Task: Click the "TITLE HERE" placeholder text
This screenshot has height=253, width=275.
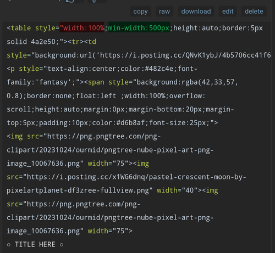Action: click(x=35, y=245)
